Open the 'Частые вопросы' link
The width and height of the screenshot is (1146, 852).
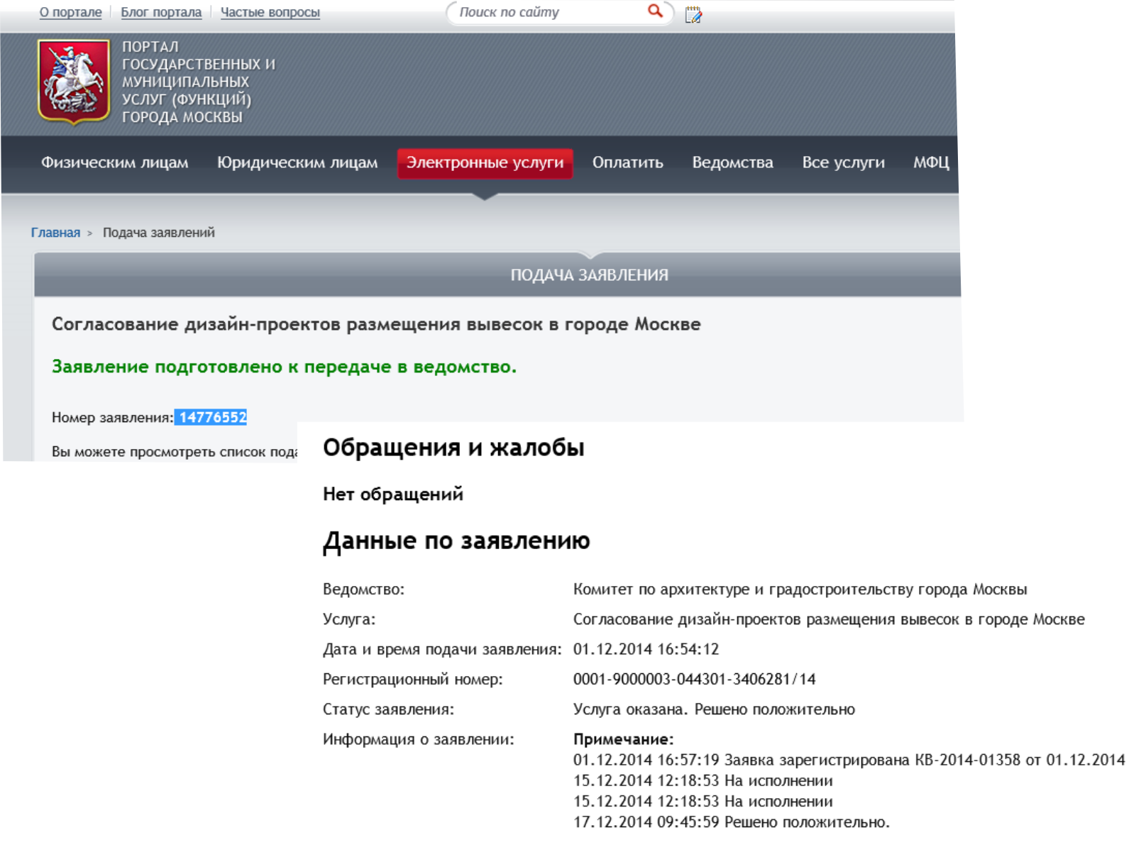[270, 12]
